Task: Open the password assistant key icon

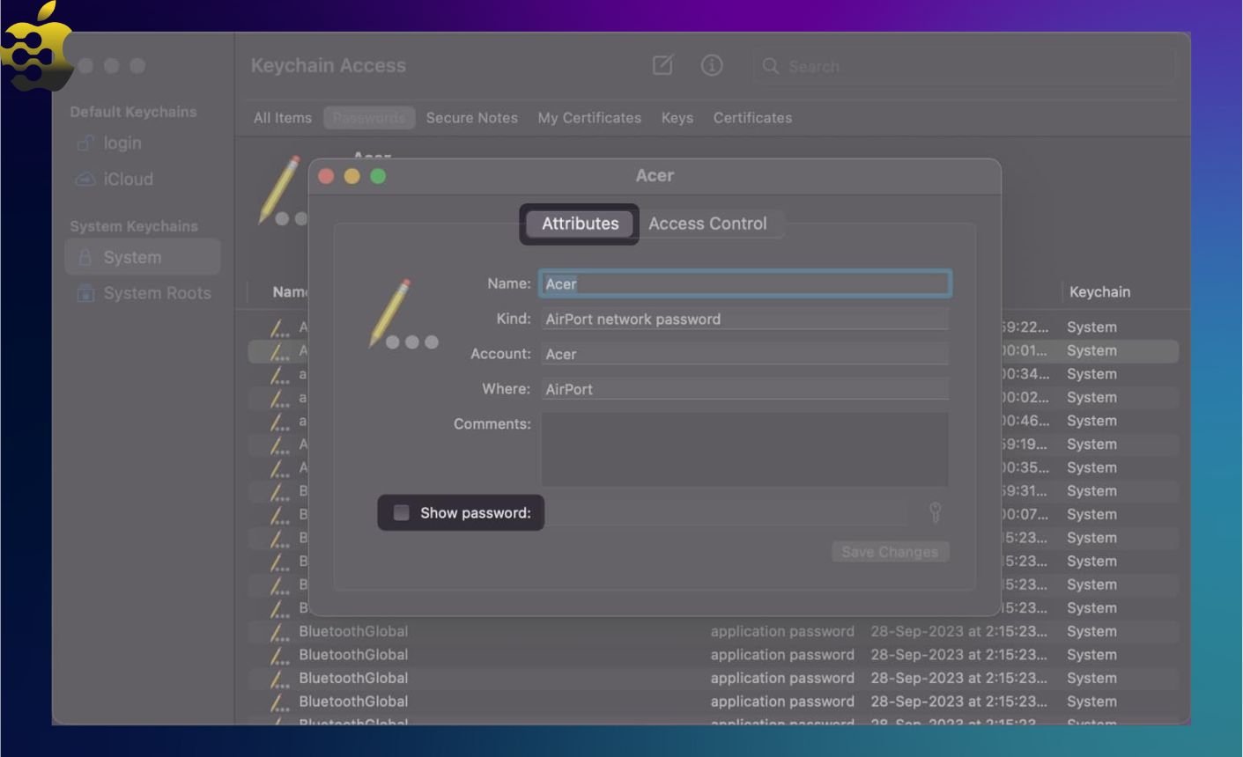Action: tap(936, 512)
